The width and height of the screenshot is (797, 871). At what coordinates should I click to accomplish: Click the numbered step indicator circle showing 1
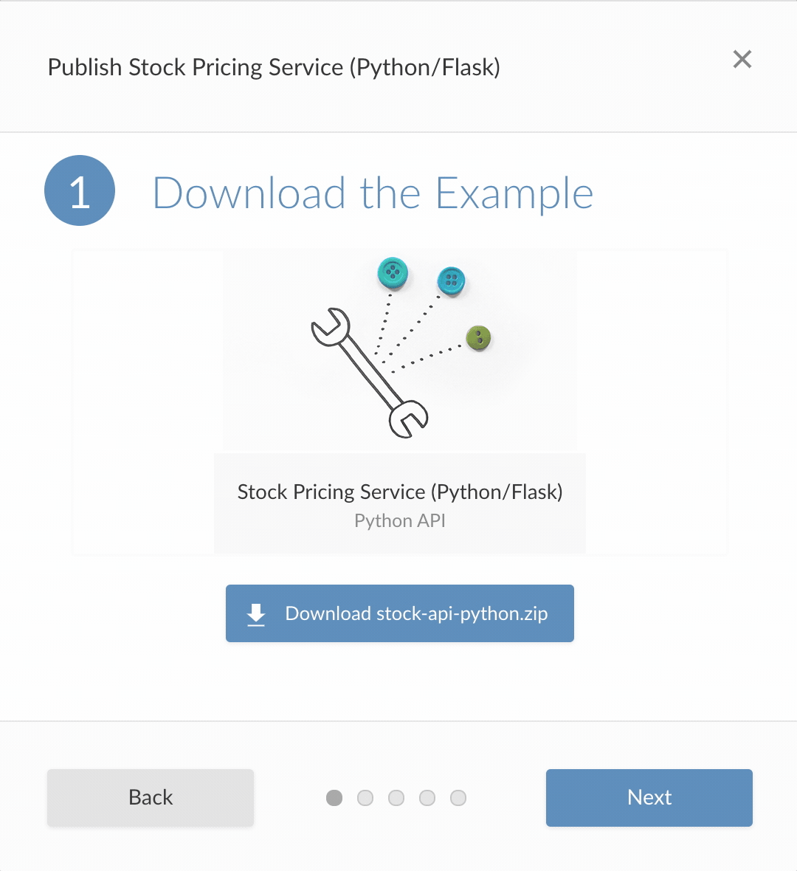point(79,190)
